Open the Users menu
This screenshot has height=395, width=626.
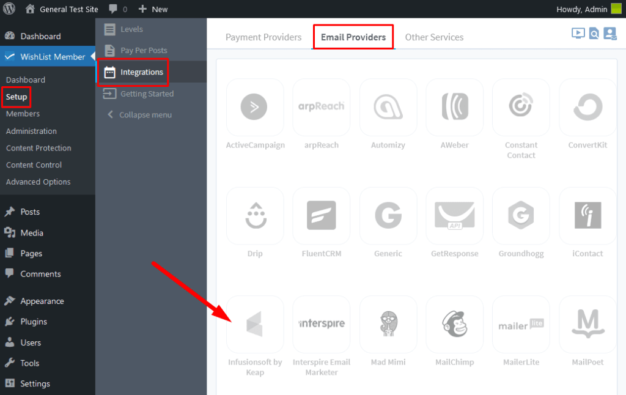coord(48,342)
